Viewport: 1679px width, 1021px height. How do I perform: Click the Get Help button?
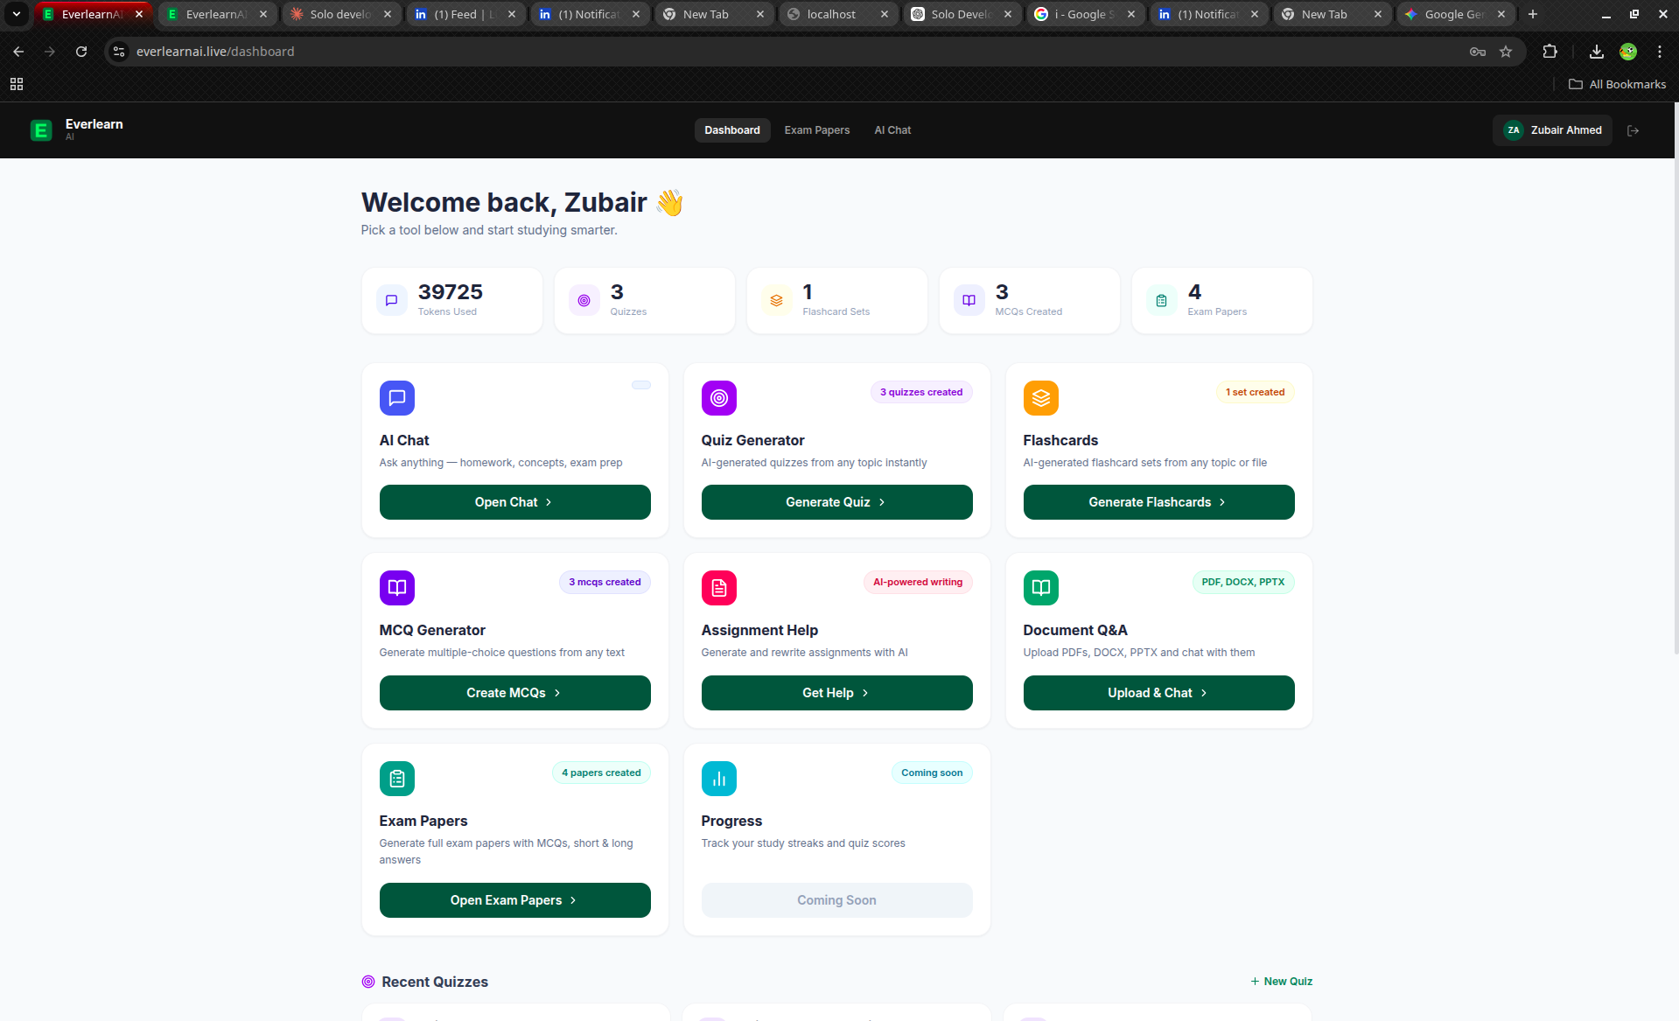tap(837, 693)
